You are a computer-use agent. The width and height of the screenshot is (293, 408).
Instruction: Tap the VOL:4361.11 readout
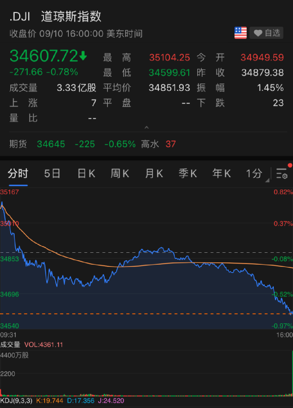[43, 345]
